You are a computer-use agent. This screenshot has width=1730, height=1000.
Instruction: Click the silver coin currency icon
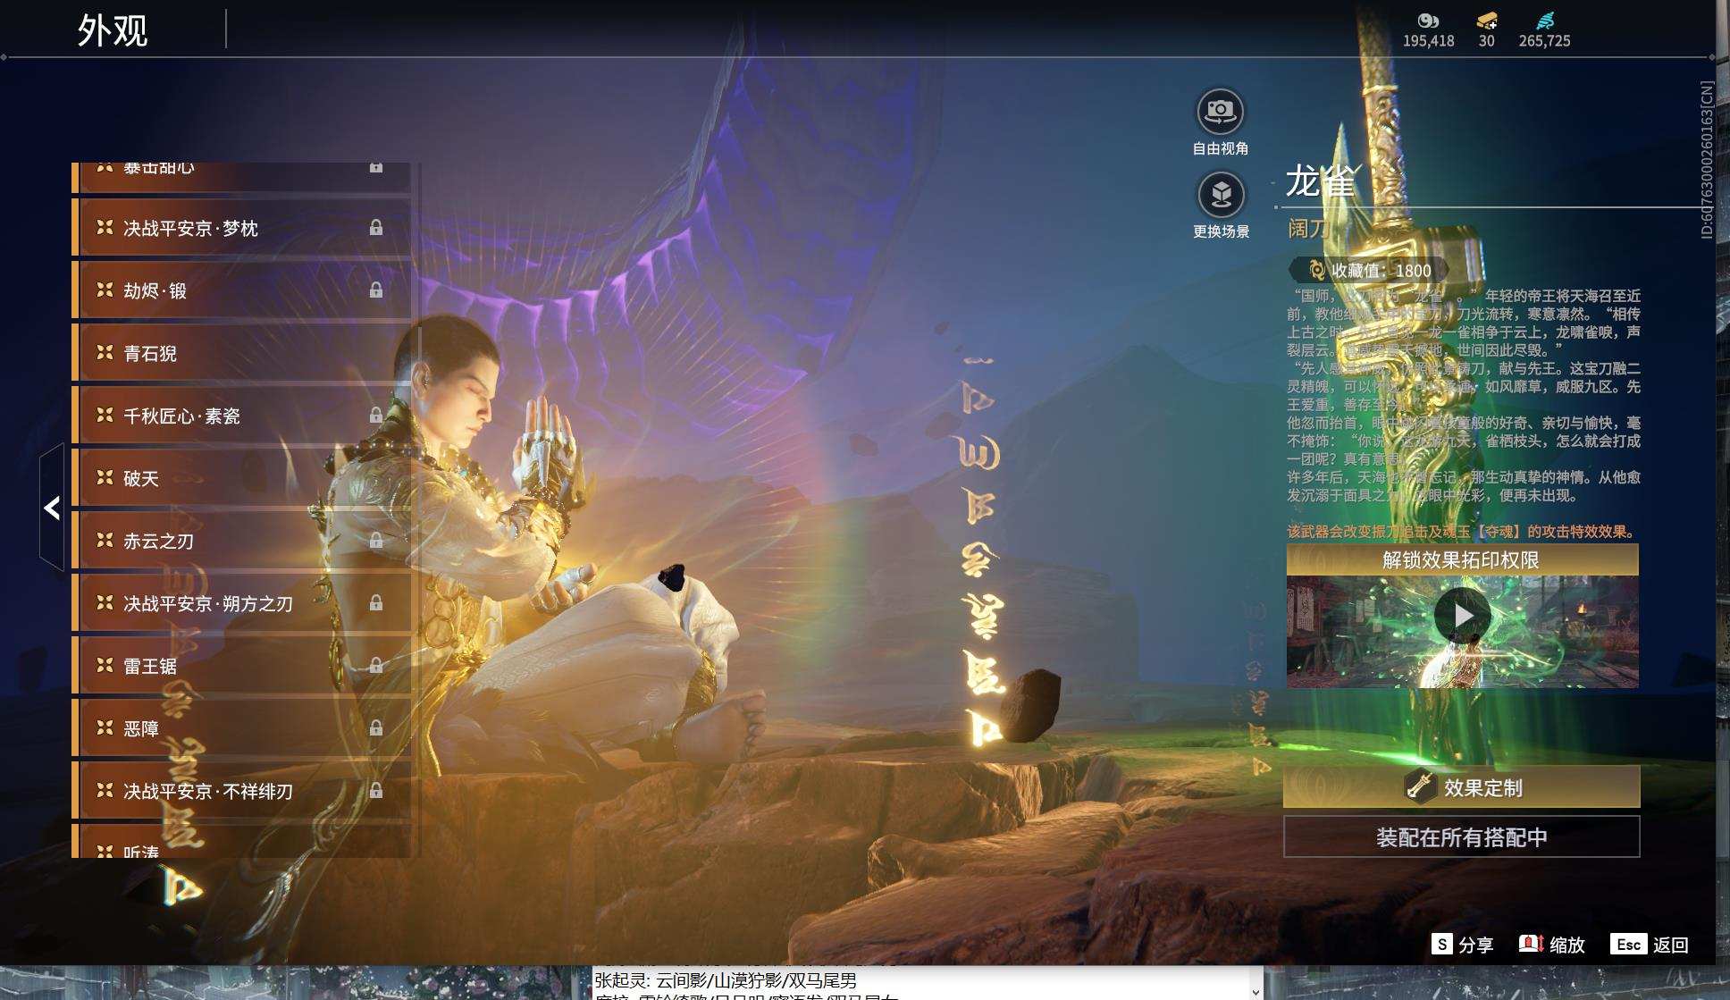(x=1428, y=21)
